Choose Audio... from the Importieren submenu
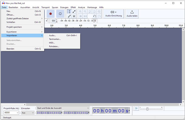Viewport: 185px width, 120px height. (x=62, y=35)
